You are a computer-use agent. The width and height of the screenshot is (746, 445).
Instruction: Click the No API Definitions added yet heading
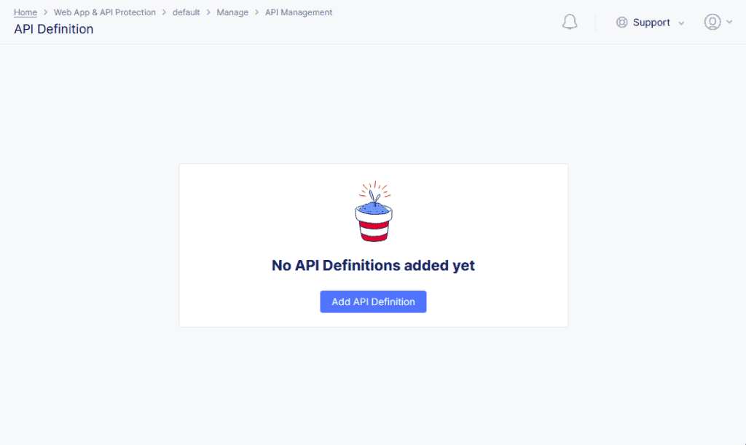(374, 265)
